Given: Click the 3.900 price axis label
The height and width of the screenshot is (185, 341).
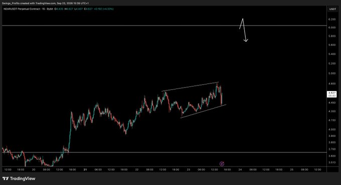Looking at the screenshot, I should pos(332,136).
